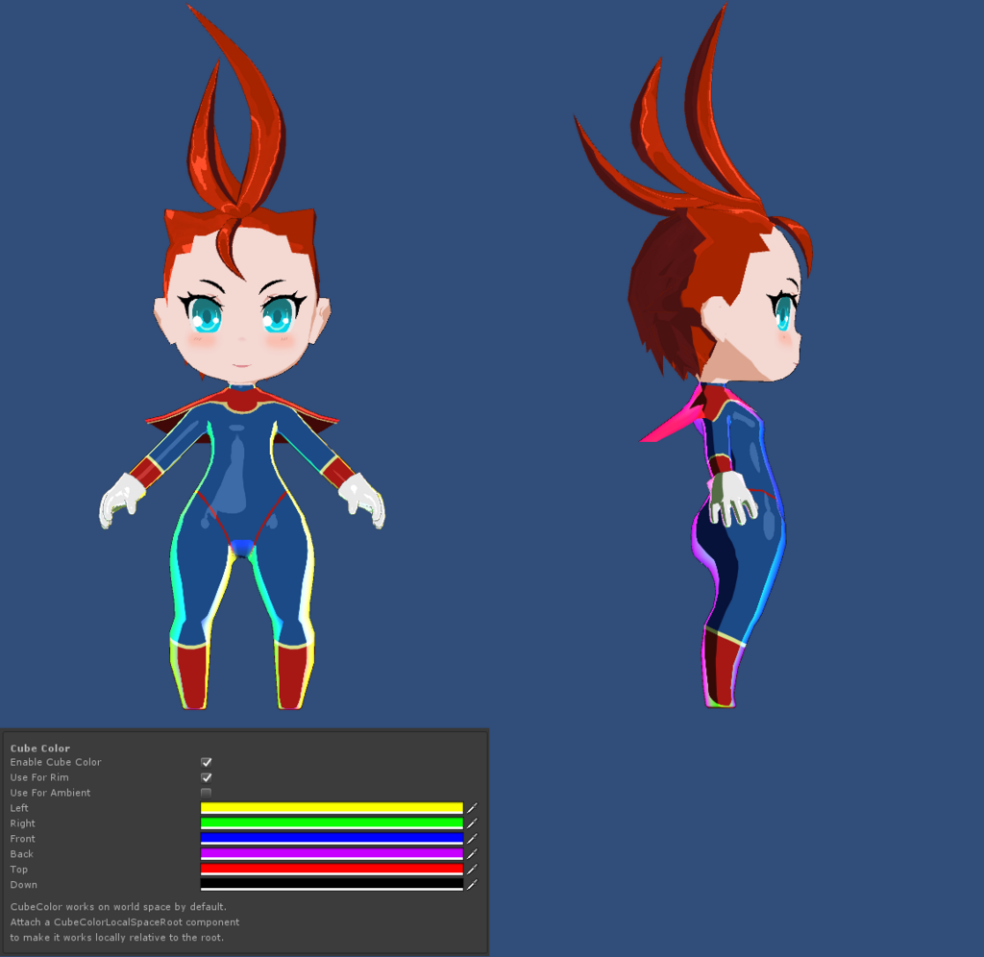Uncheck the Enable Cube Color checkbox
Screen dimensions: 984x957
(x=206, y=762)
